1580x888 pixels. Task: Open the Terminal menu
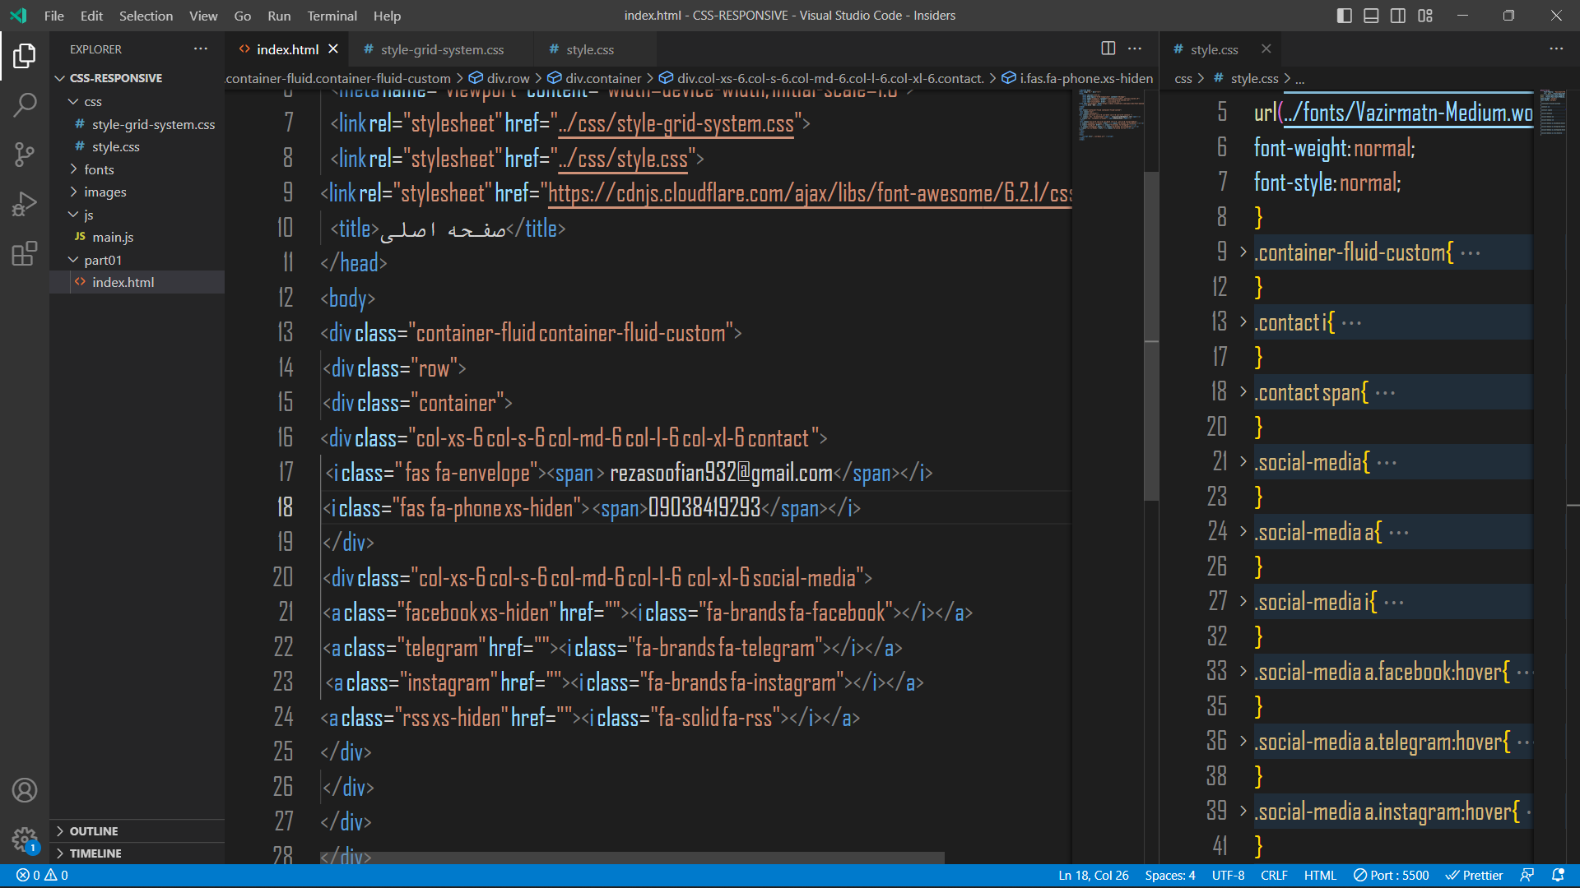[332, 16]
